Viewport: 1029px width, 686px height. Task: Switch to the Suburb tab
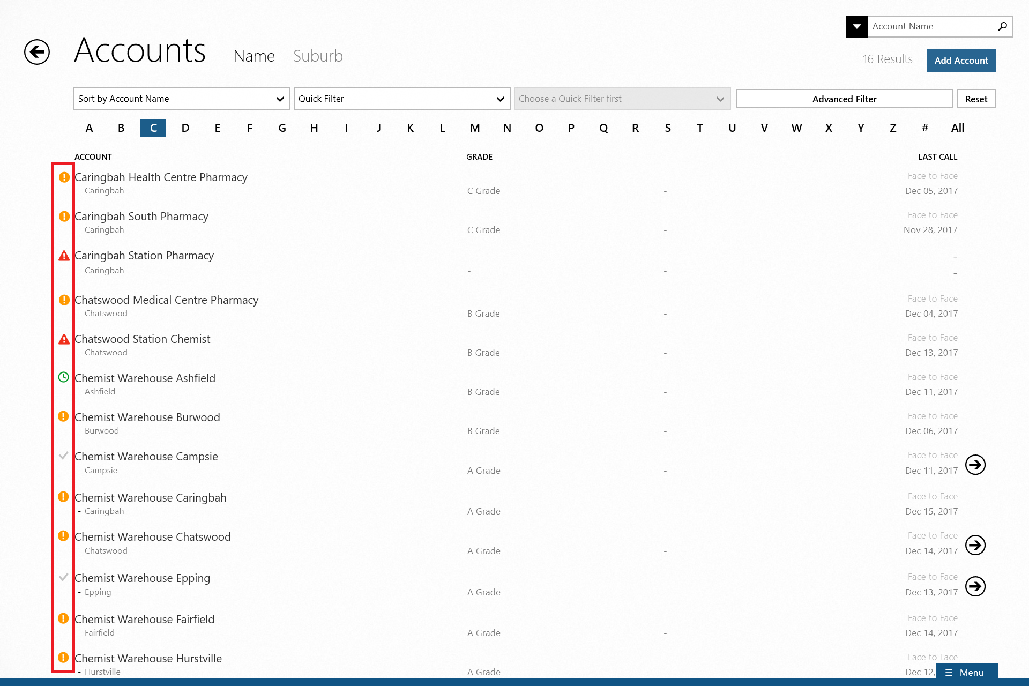318,56
